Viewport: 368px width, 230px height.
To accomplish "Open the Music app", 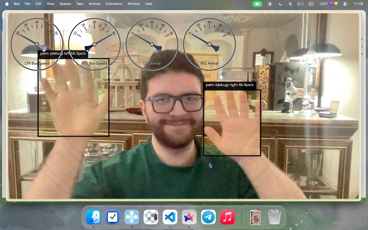I will point(227,217).
